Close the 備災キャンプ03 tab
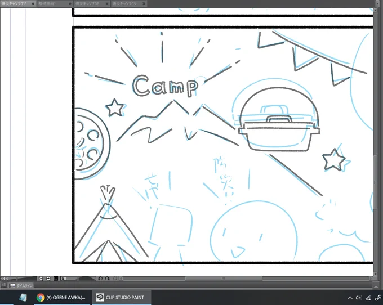The height and width of the screenshot is (305, 383). pyautogui.click(x=144, y=4)
